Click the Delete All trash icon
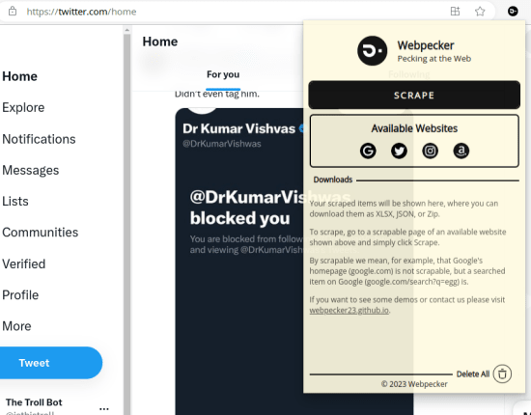Image resolution: width=531 pixels, height=415 pixels. (x=502, y=373)
